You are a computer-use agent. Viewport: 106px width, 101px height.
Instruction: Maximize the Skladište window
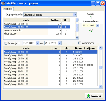pos(98,3)
